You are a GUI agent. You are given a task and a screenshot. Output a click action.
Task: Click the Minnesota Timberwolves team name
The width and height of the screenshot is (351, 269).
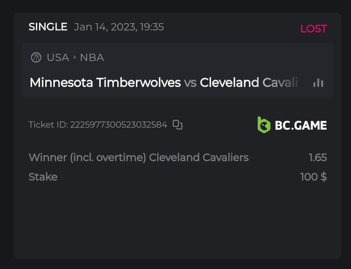105,83
